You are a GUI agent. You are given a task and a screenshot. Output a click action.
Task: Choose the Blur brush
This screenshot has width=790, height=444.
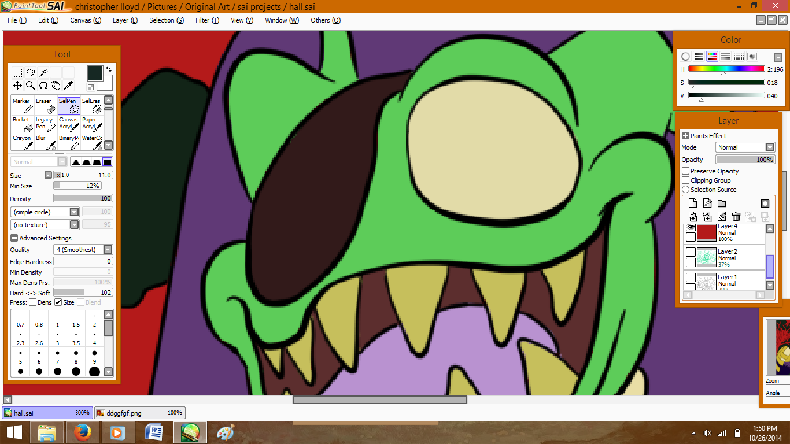click(x=46, y=142)
